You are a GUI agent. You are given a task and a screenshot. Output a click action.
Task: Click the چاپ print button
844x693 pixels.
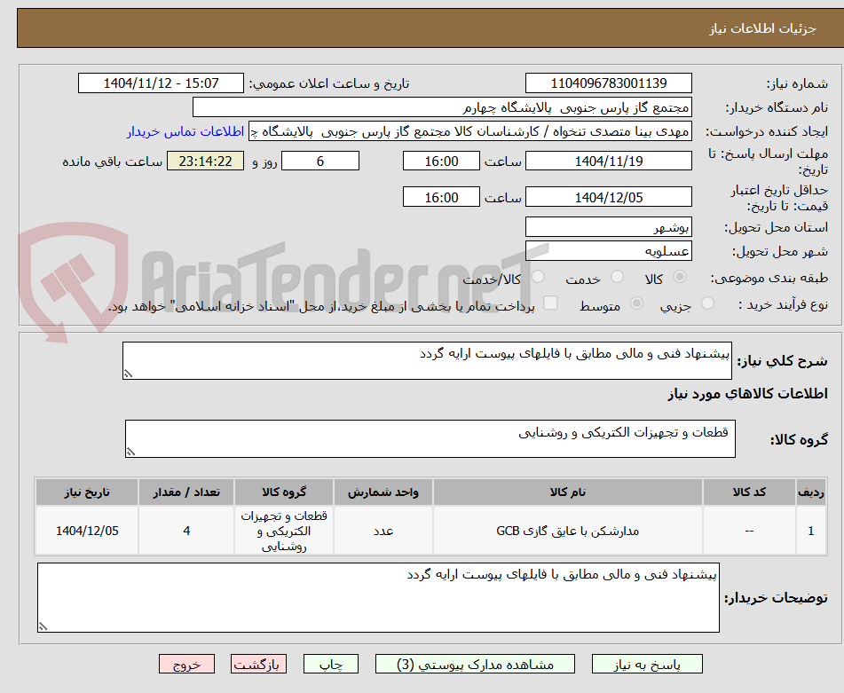click(x=331, y=664)
